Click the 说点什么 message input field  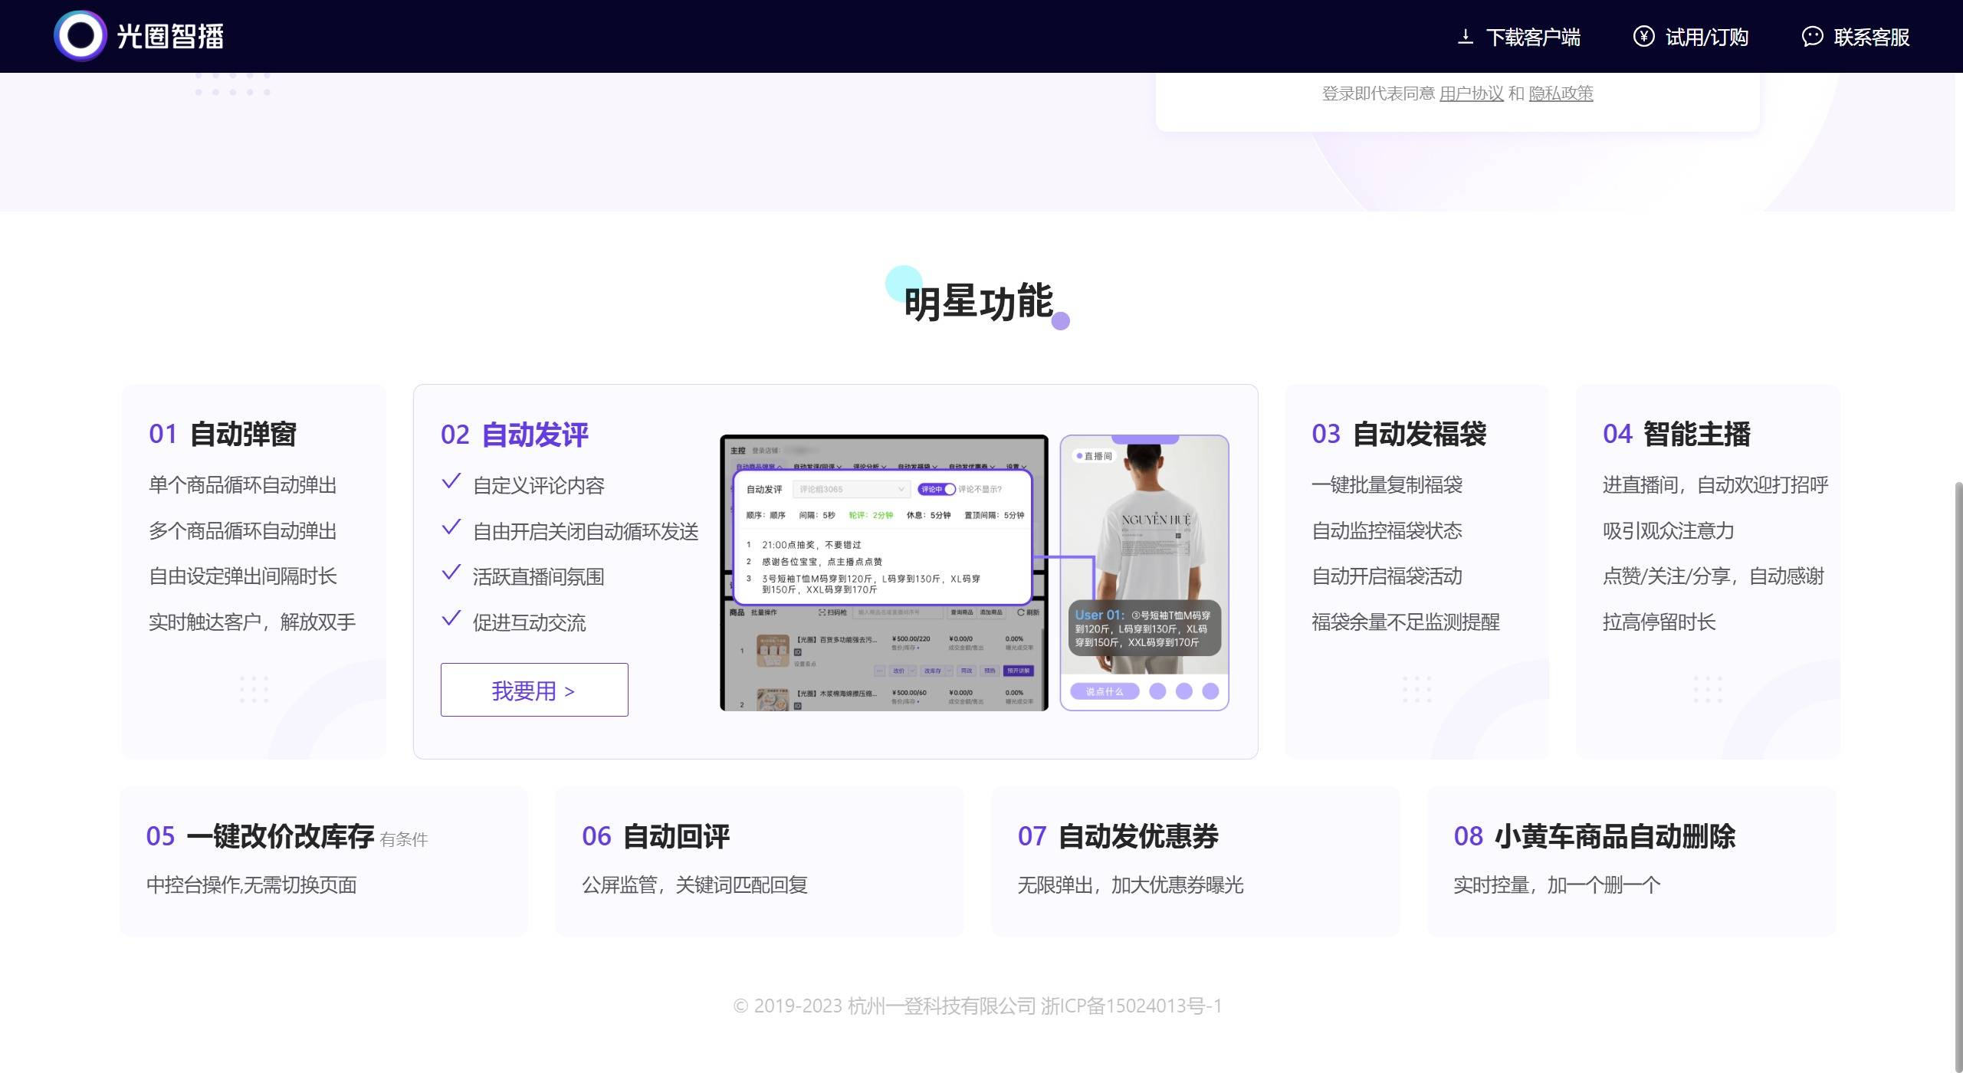[1104, 691]
